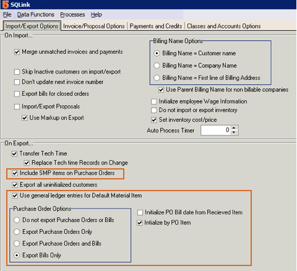
Task: Toggle Transfer Tech Time checkbox
Action: click(14, 153)
